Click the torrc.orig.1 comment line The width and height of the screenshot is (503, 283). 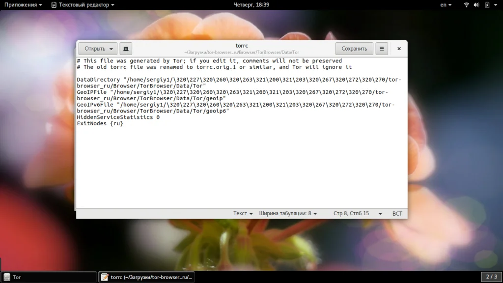pos(214,67)
